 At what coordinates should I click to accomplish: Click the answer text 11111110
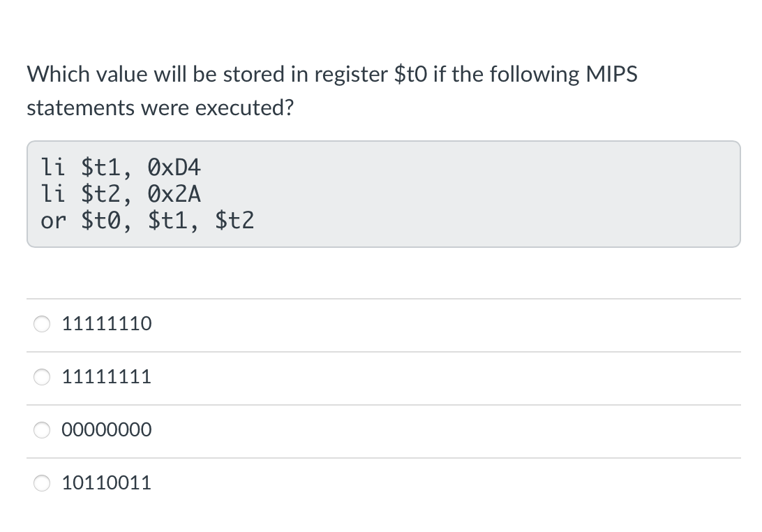(x=106, y=324)
